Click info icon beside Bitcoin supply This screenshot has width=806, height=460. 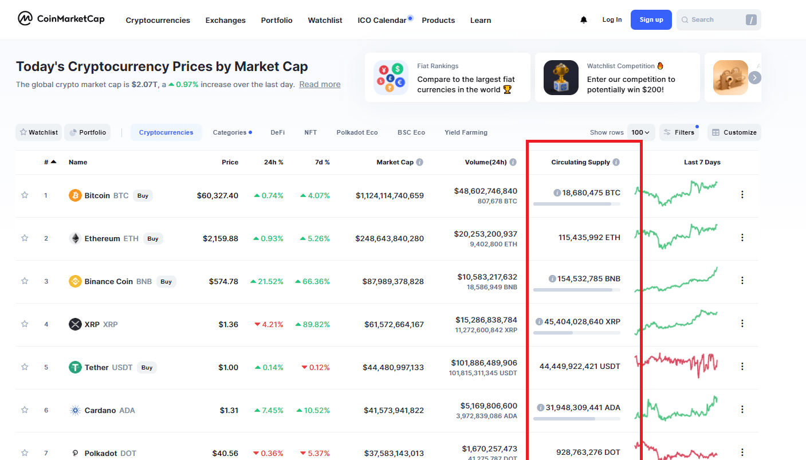point(557,193)
